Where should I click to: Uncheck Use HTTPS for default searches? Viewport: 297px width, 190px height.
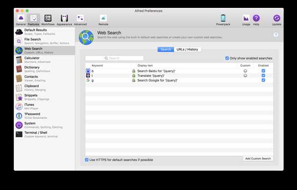tap(87, 160)
